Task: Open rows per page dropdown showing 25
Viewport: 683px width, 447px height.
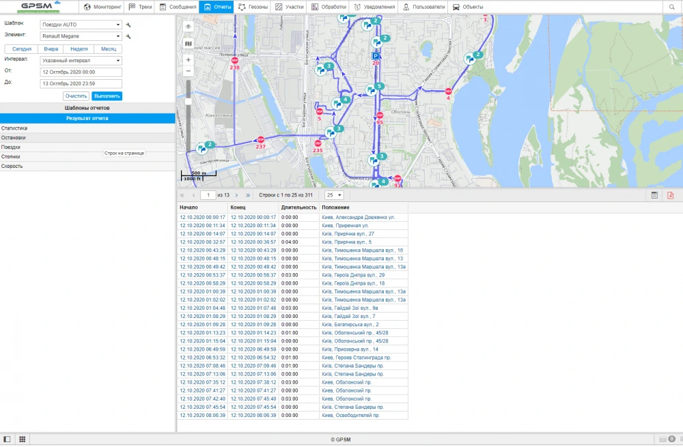Action: [335, 195]
